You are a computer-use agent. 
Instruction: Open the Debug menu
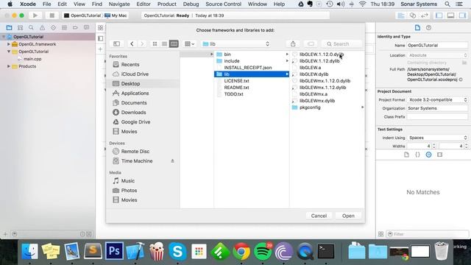pos(191,4)
